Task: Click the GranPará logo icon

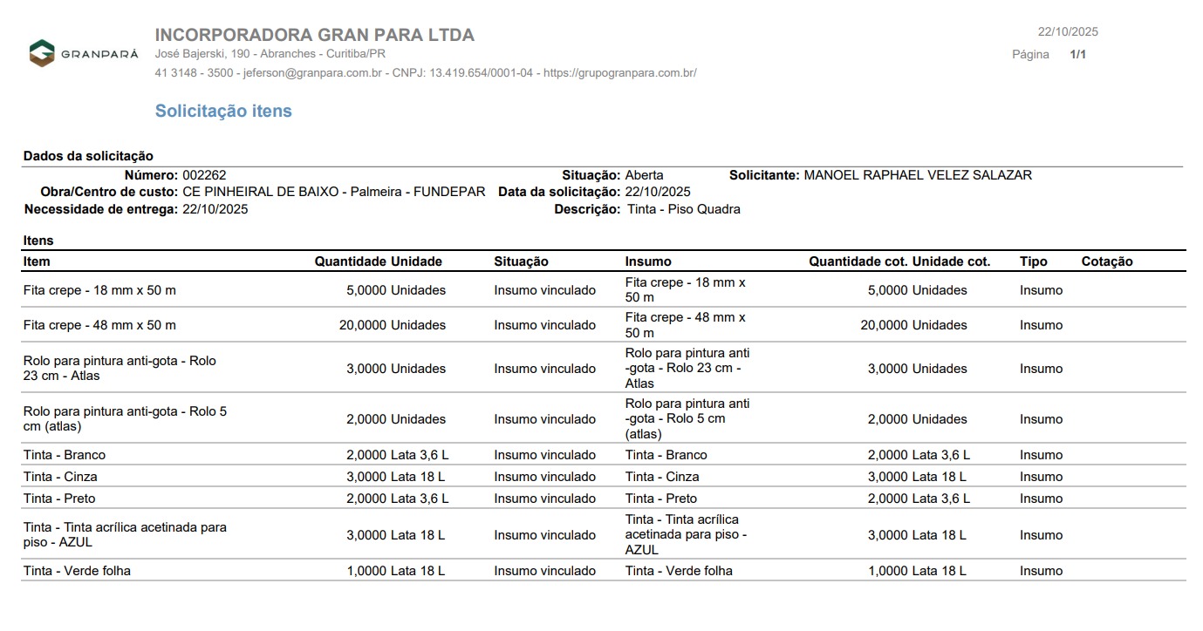Action: [42, 53]
